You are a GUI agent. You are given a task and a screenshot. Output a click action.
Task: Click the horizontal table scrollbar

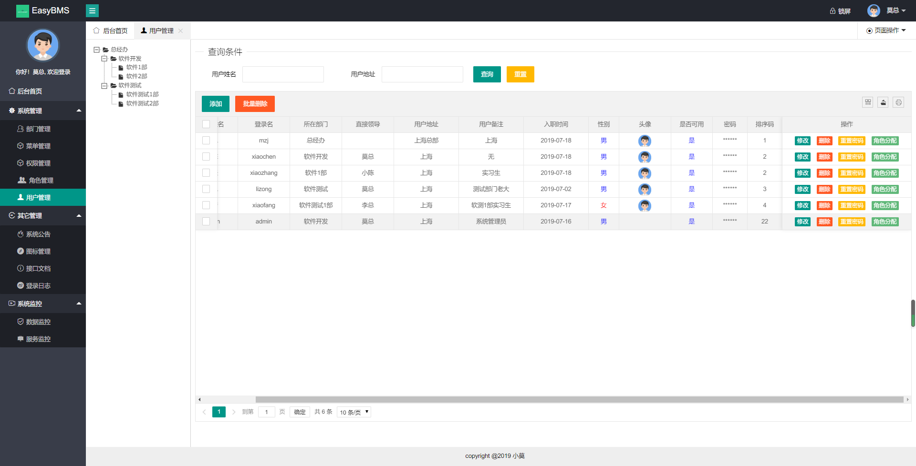tap(579, 399)
